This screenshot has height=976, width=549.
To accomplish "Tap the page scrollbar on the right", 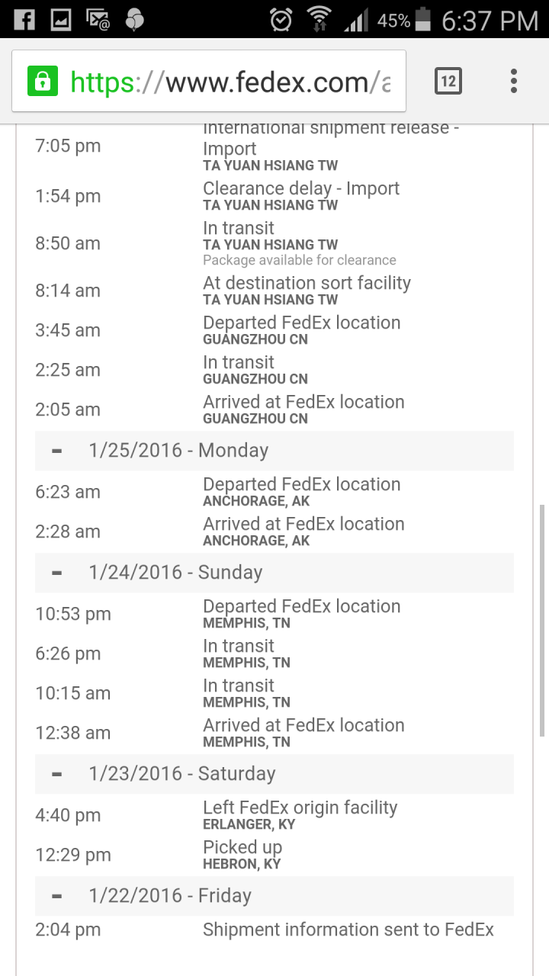I will 542,619.
